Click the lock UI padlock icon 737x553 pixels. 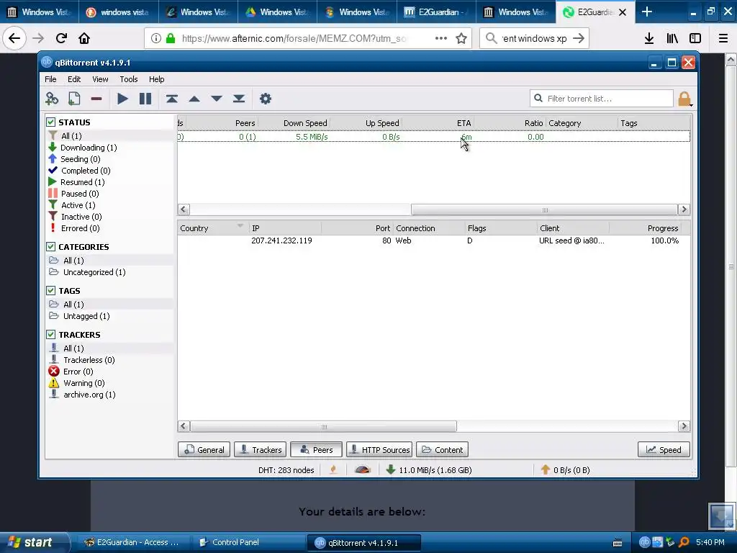684,99
